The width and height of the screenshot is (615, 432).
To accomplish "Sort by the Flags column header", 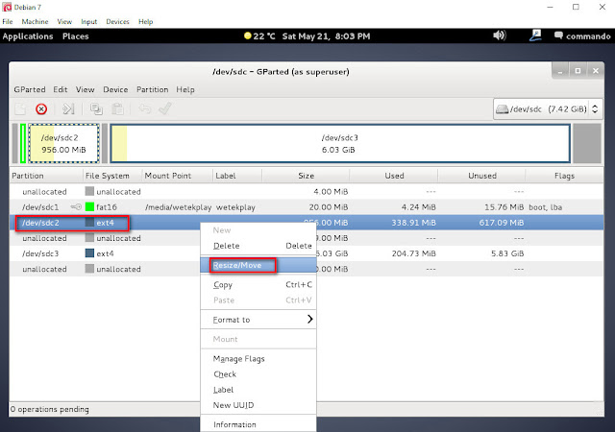I will [x=564, y=176].
